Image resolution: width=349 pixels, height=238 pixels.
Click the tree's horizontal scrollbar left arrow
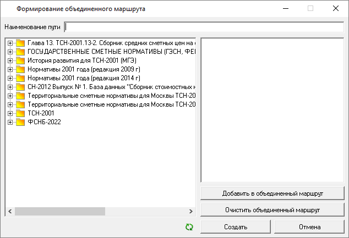[x=9, y=211]
